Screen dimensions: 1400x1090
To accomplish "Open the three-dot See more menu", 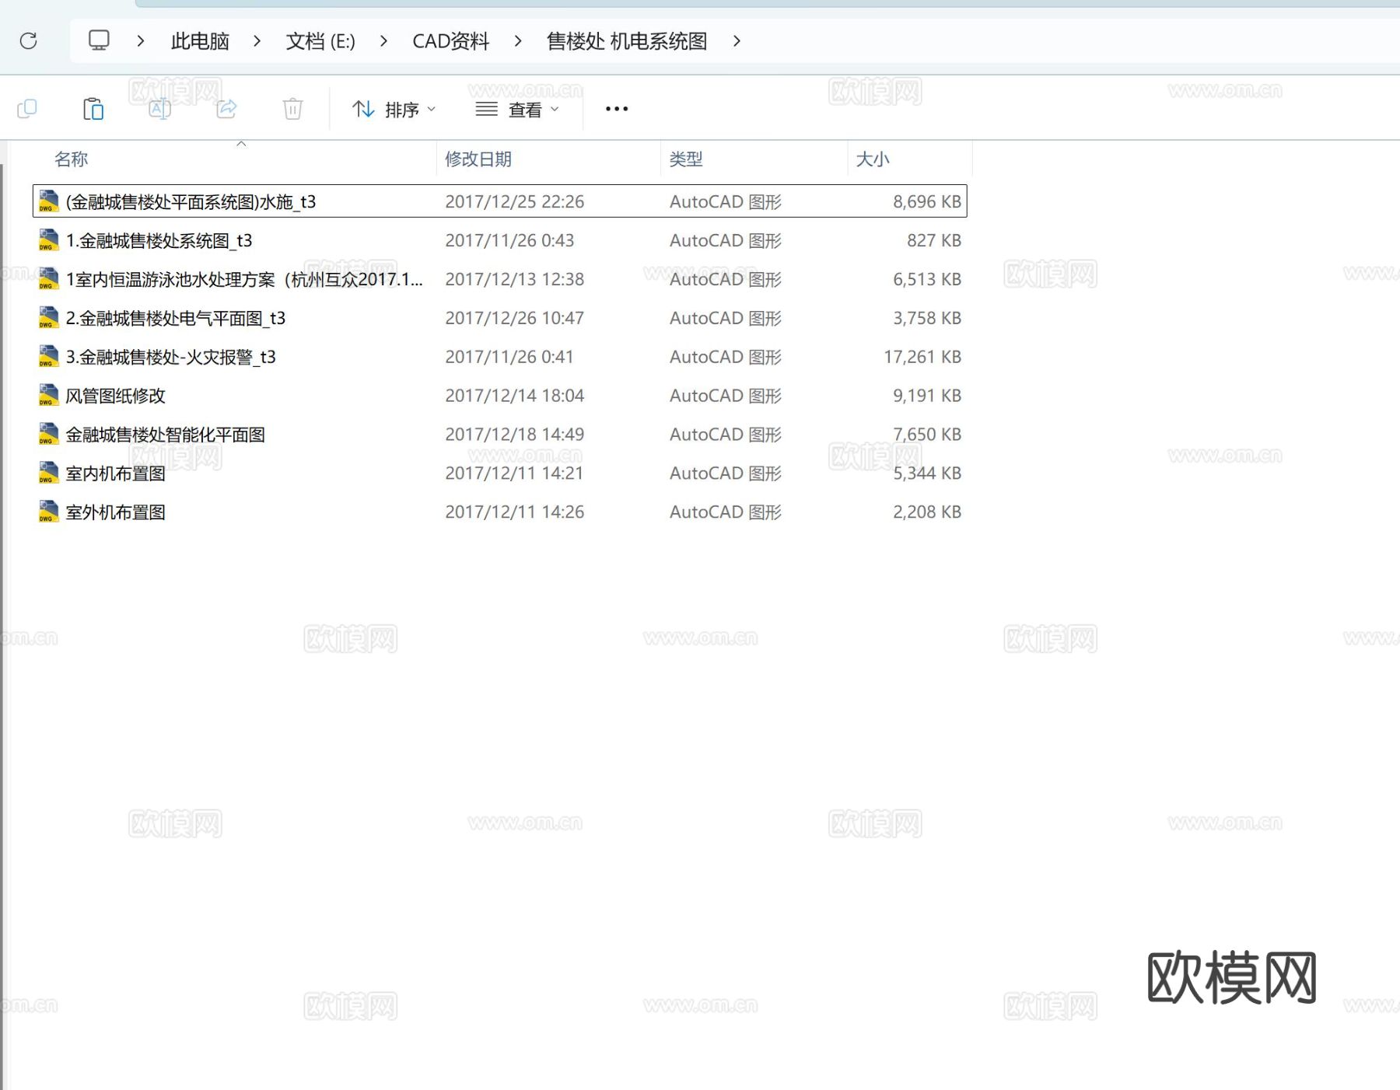I will (617, 109).
